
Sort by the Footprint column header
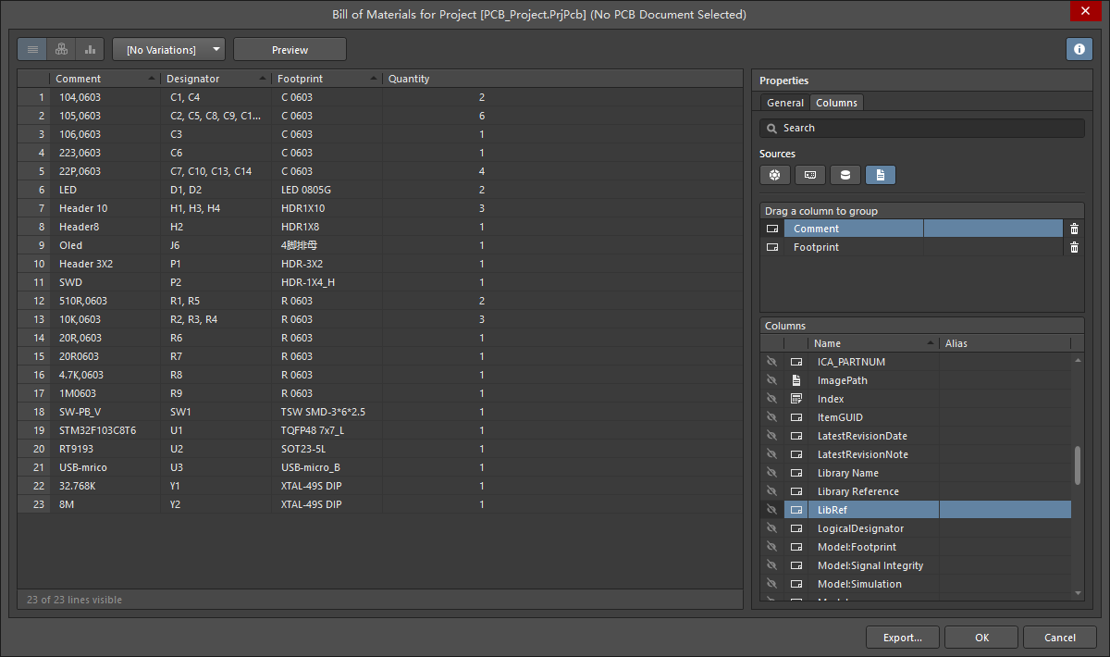pyautogui.click(x=327, y=79)
